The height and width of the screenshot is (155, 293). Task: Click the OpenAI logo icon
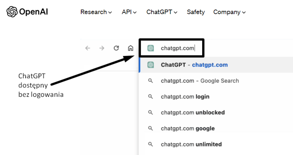(x=12, y=12)
